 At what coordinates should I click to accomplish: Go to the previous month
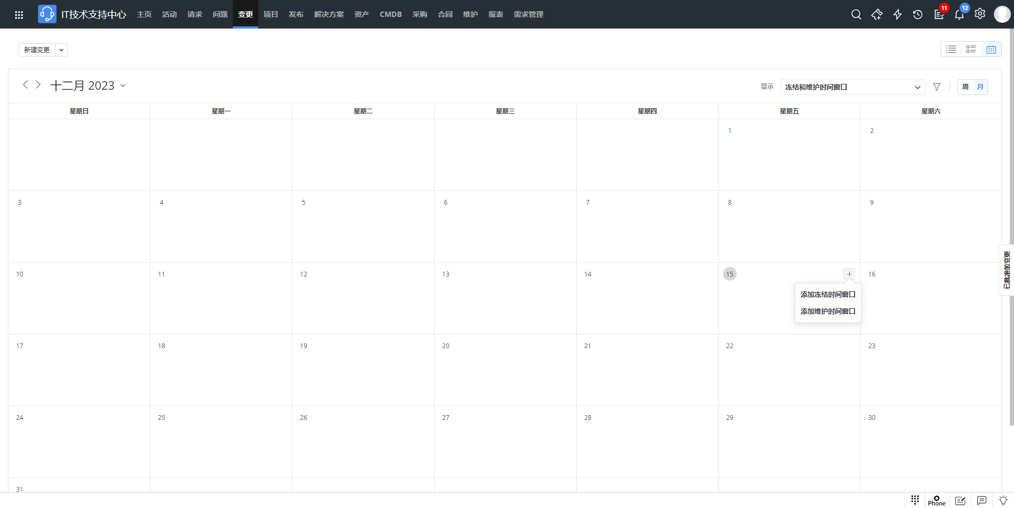pos(25,84)
